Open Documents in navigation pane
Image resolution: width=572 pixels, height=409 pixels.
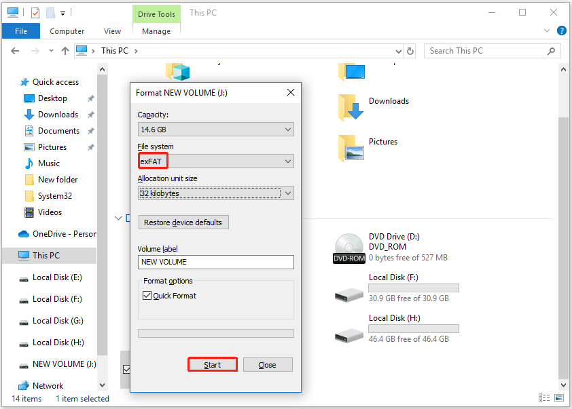pyautogui.click(x=58, y=131)
